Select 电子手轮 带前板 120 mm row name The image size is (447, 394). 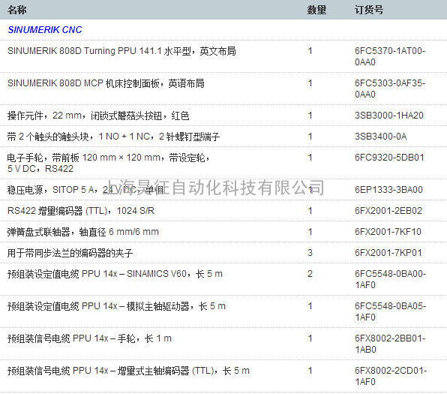click(108, 163)
